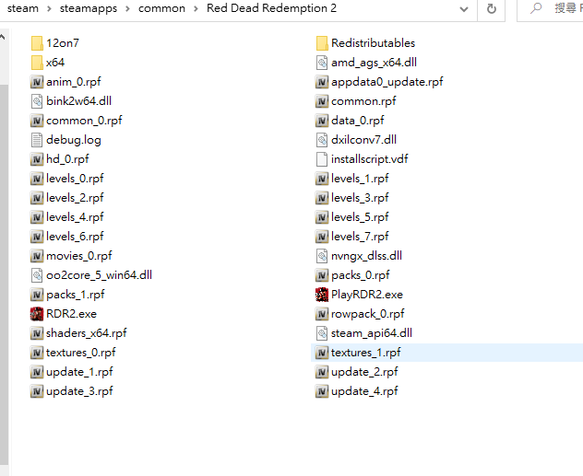Go to the common breadcrumb folder

point(161,8)
